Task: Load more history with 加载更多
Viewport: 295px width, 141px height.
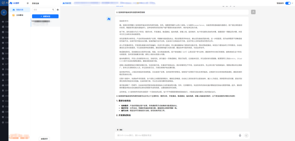Action: point(45,139)
